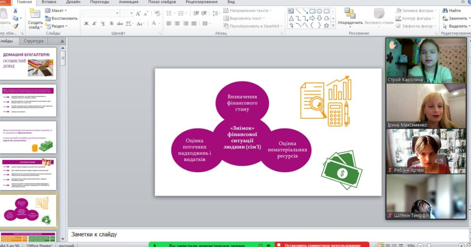This screenshot has height=247, width=471.
Task: Open the Вставка ribbon tab
Action: pyautogui.click(x=49, y=2)
